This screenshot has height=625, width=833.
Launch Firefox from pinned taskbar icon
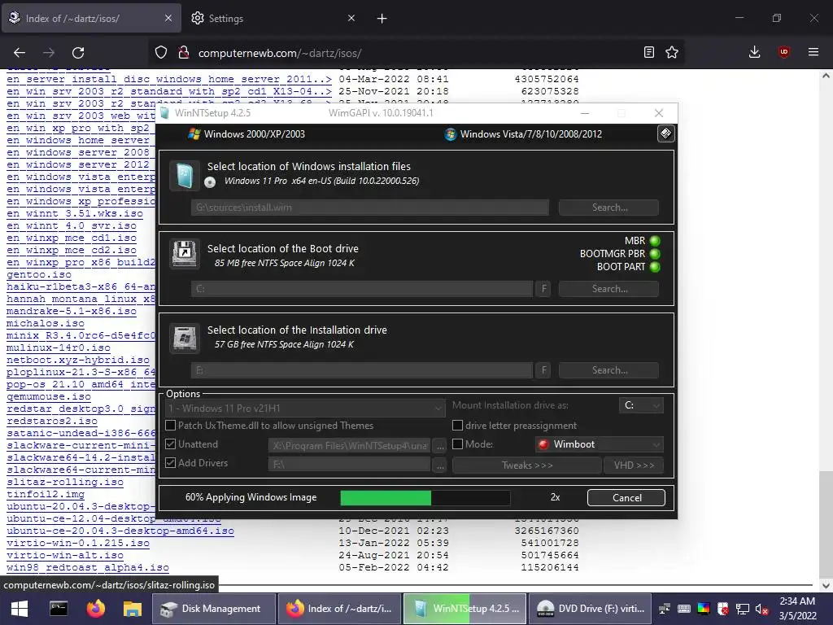[96, 609]
